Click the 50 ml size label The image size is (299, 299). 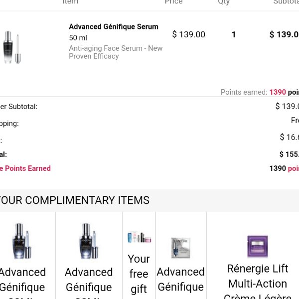[78, 38]
